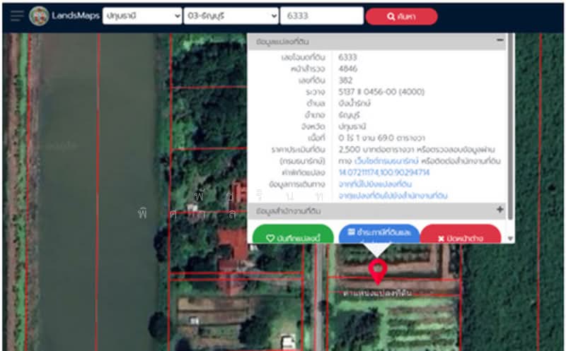Open the เว็บไซต์กรมธนารักษ์ link
Image resolution: width=566 pixels, height=351 pixels.
pyautogui.click(x=386, y=161)
